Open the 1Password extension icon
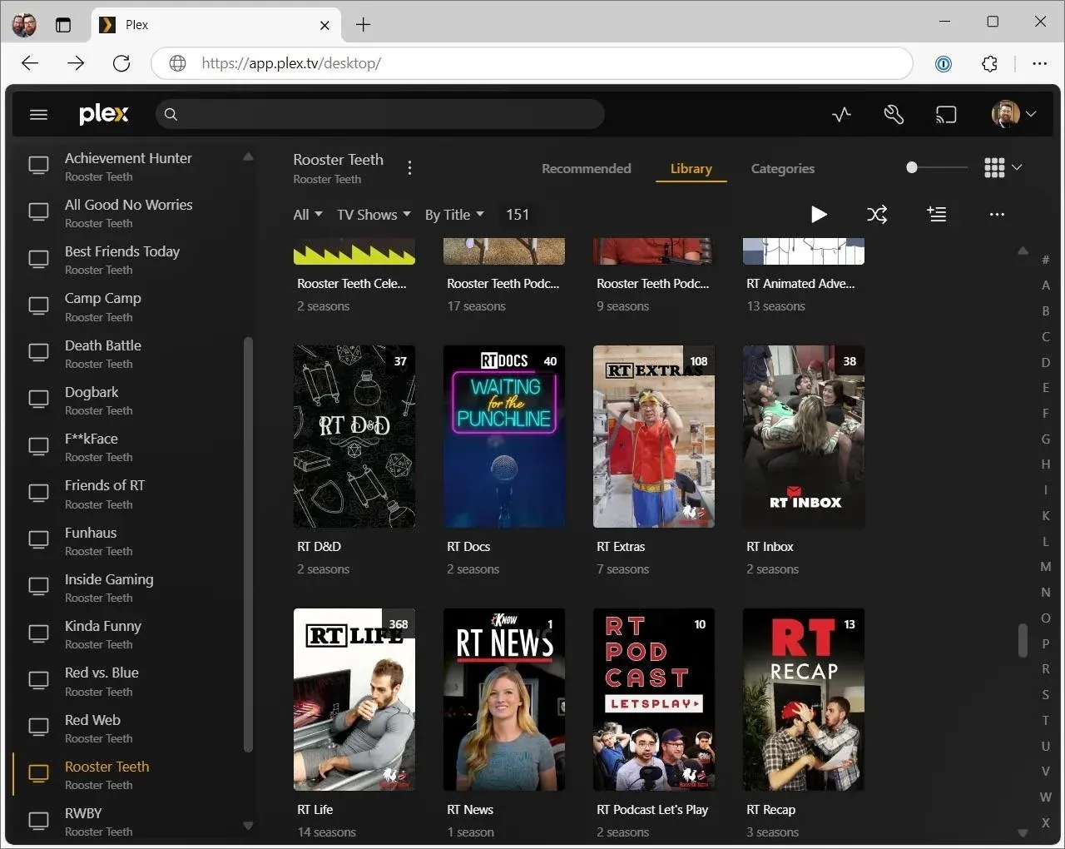This screenshot has width=1065, height=849. (x=944, y=63)
